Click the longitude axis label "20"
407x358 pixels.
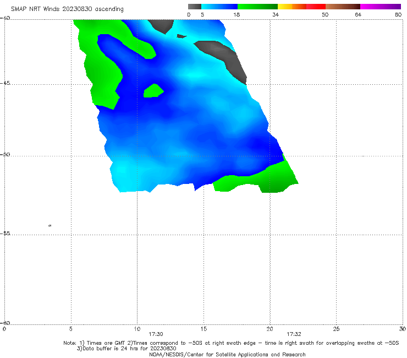click(269, 329)
